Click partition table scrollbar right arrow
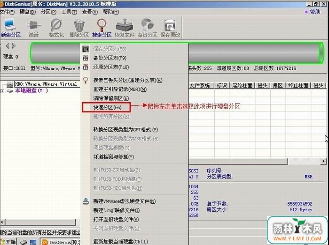The image size is (329, 245). point(323,161)
